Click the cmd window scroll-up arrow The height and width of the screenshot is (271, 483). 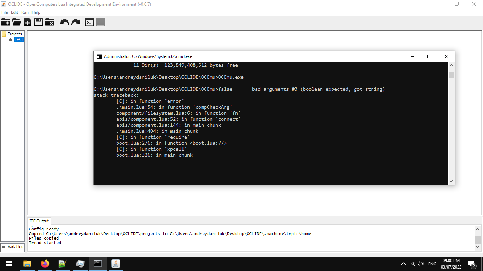click(451, 65)
